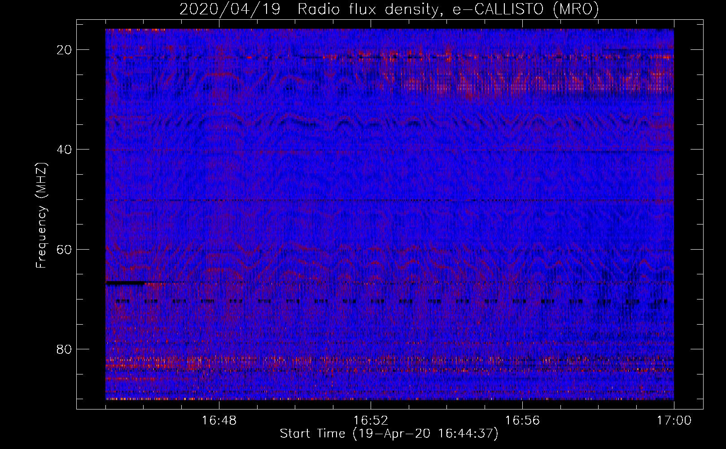Click the "16:56" time tick label

[x=522, y=420]
